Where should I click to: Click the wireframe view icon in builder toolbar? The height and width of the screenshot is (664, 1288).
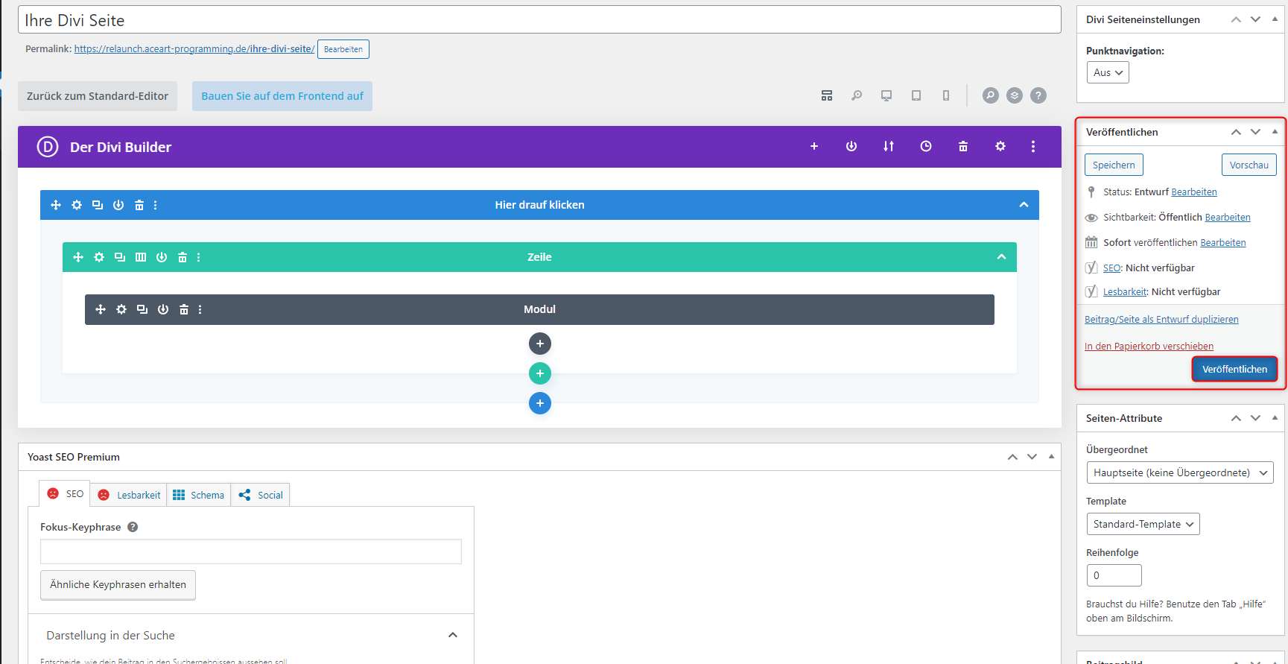point(827,95)
